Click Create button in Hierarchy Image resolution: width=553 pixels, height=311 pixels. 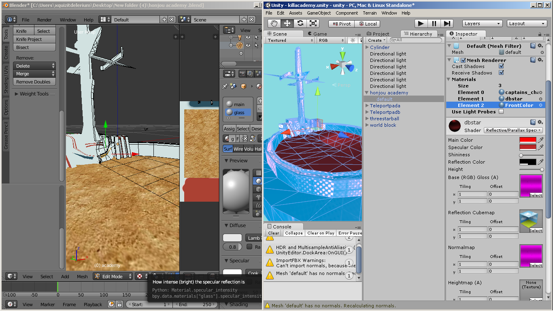tap(376, 40)
